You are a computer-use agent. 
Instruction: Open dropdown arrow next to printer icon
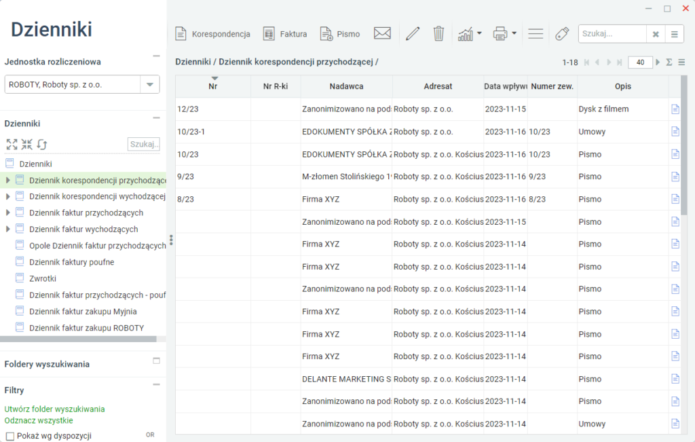514,33
